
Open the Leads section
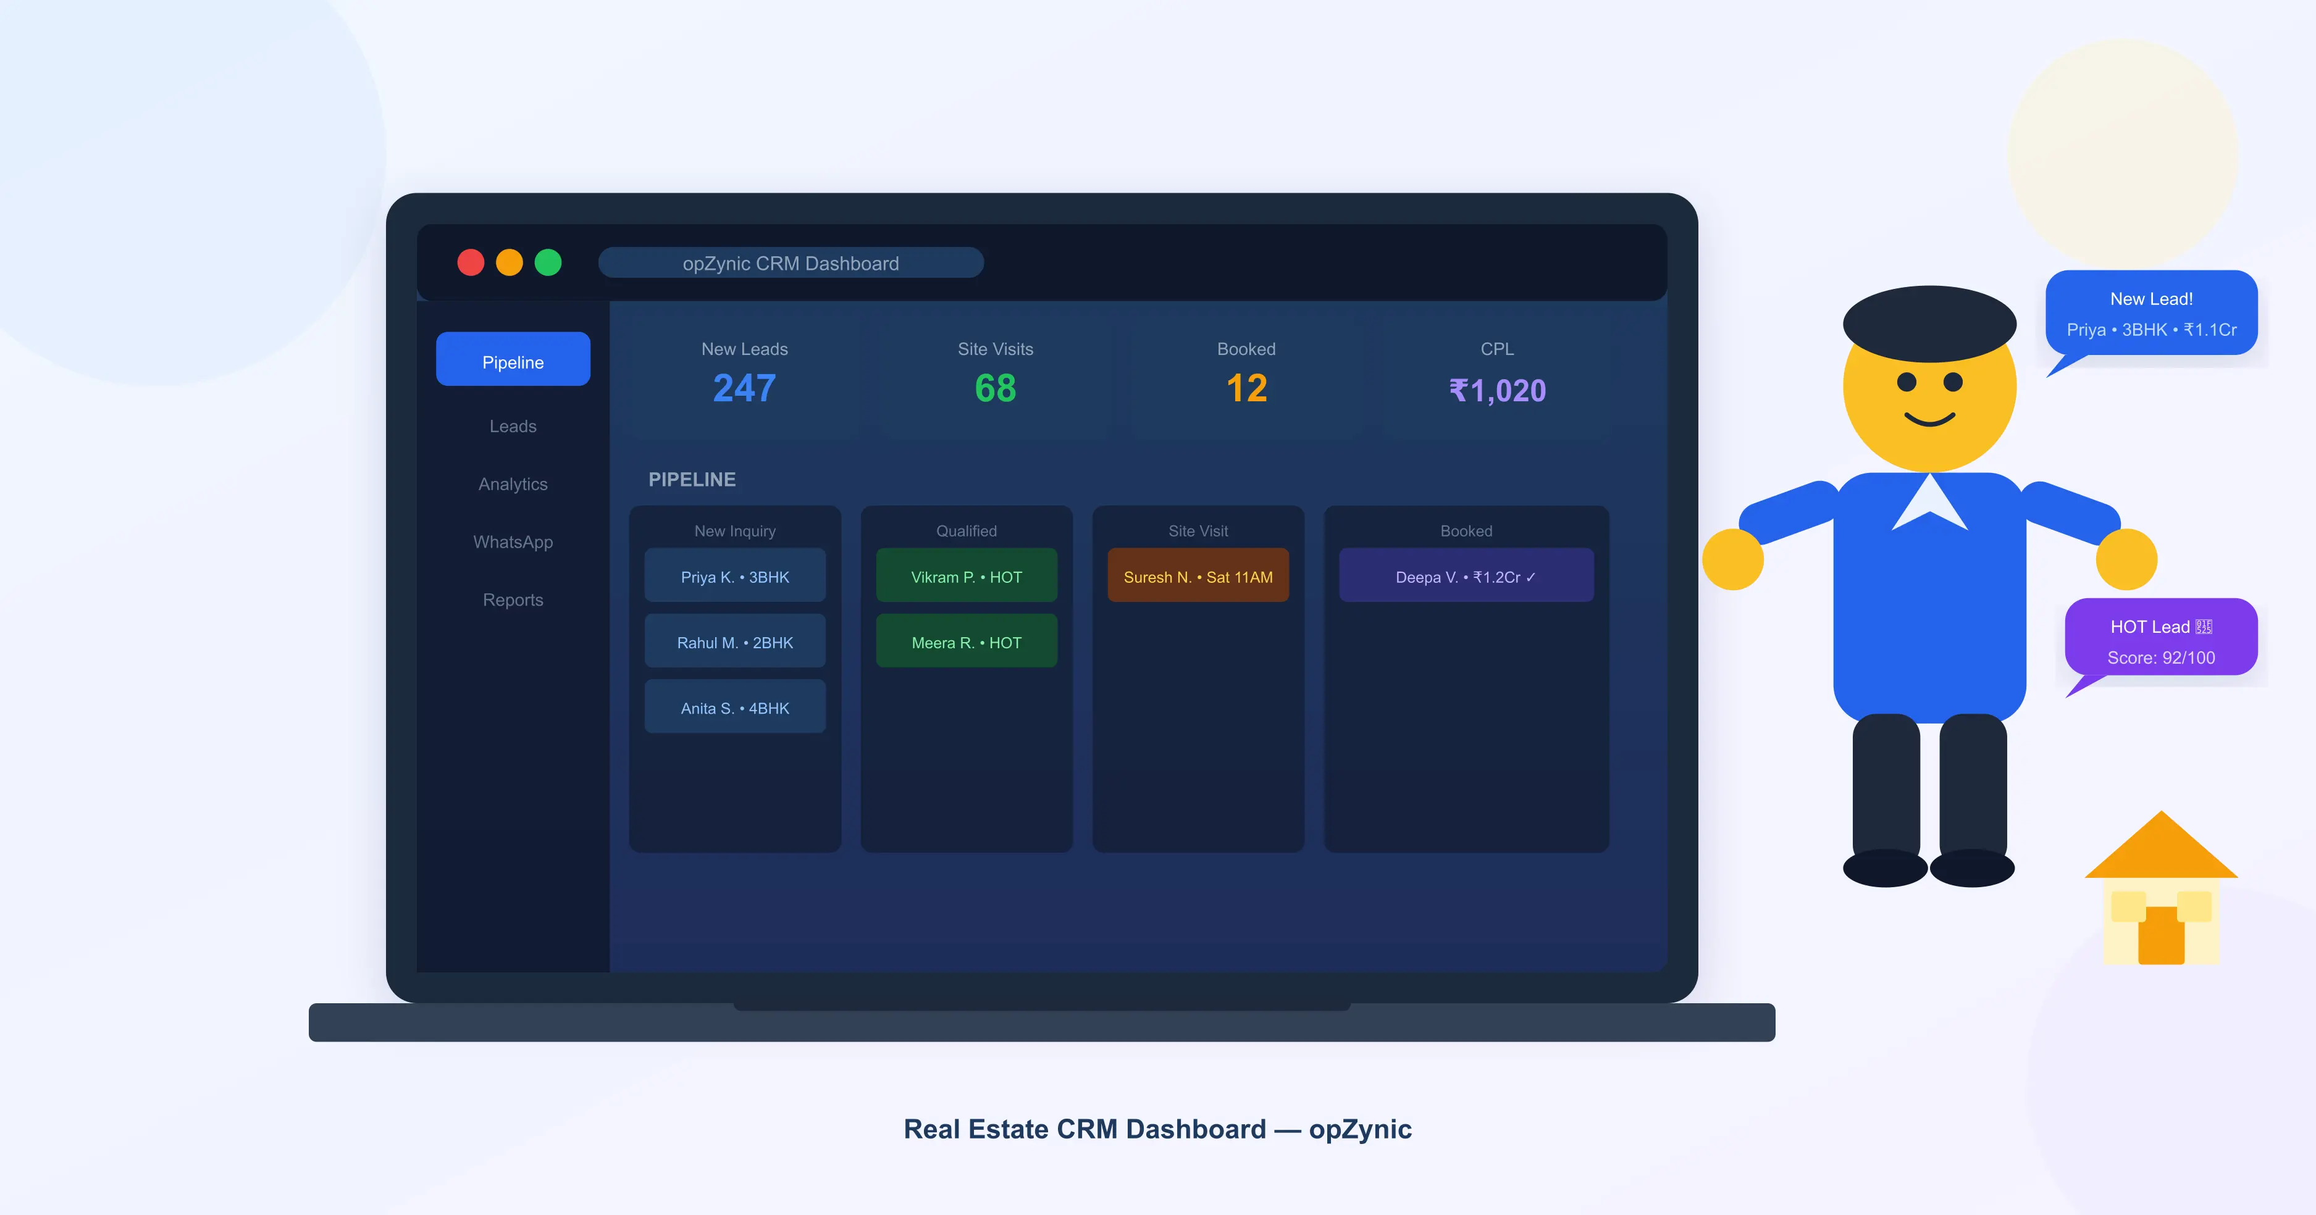pyautogui.click(x=513, y=426)
